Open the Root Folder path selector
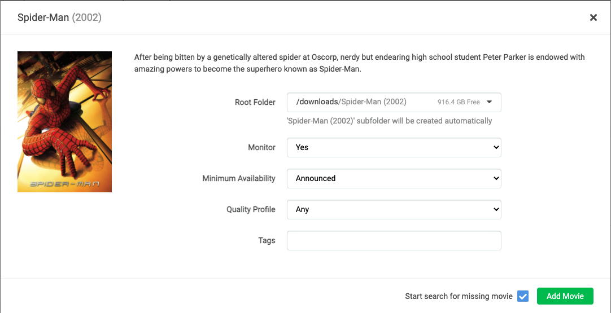Viewport: 611px width, 313px height. click(394, 102)
